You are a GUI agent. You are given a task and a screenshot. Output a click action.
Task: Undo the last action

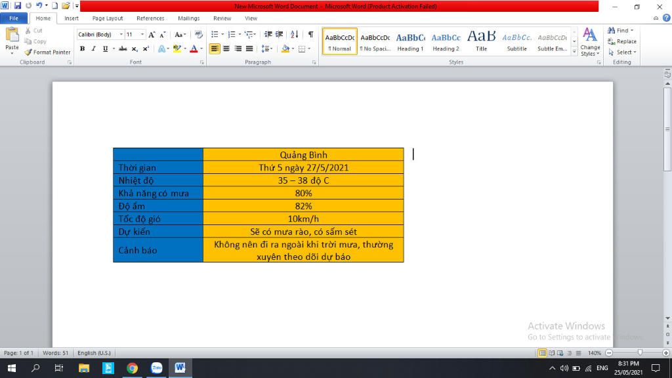(39, 5)
